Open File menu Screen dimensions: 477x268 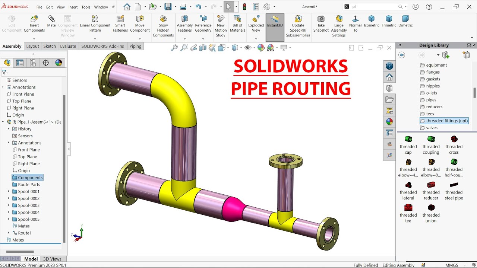pyautogui.click(x=39, y=7)
